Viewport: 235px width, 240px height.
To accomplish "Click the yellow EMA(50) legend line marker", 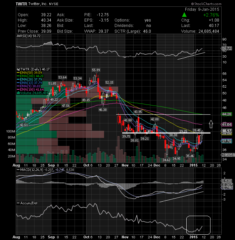I will click(x=18, y=73).
